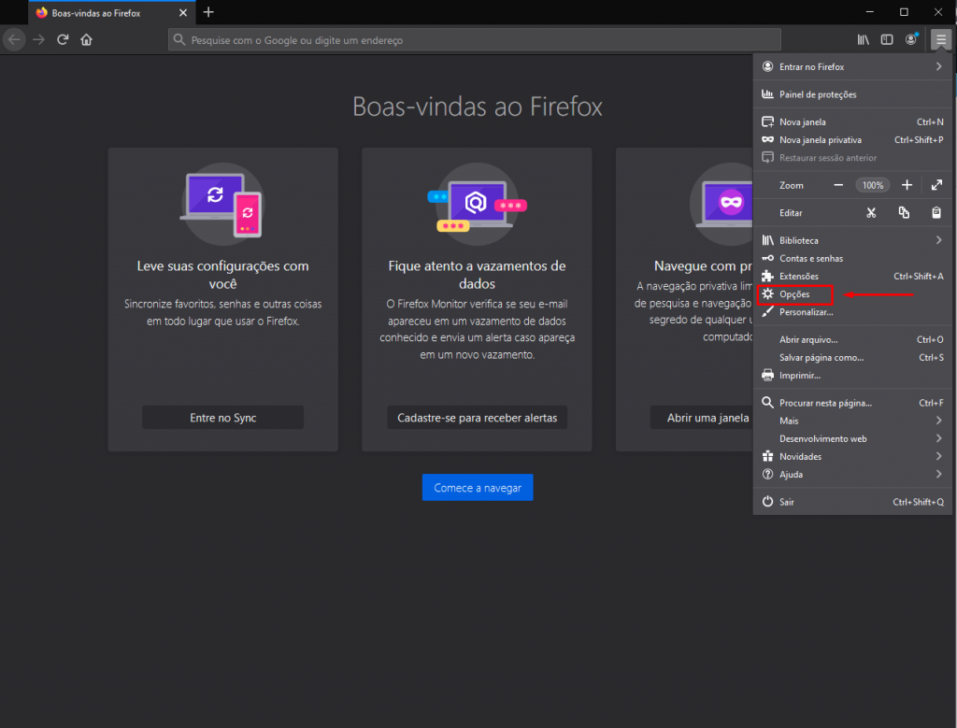Expand the Desenvolvimento web submenu
Image resolution: width=957 pixels, height=728 pixels.
938,438
